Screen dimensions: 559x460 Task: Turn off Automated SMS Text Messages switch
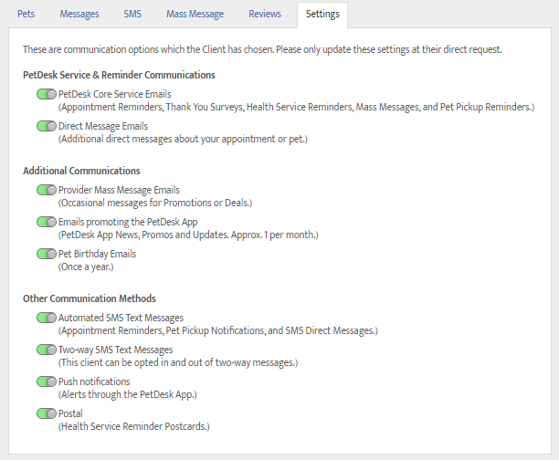[x=47, y=318]
